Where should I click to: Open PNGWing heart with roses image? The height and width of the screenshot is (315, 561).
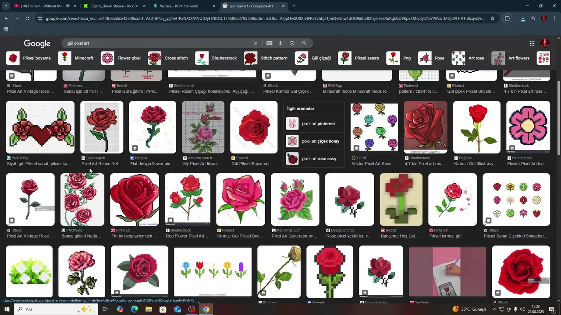coord(40,127)
